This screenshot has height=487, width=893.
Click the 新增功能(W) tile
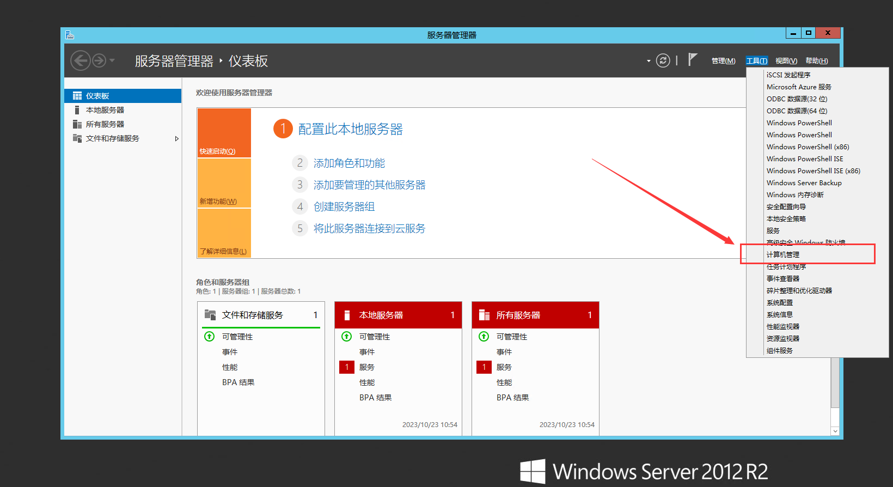[x=224, y=183]
